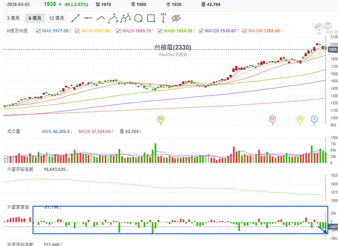
Task: Select the 0ABCD wave pattern tool
Action: 126,18
